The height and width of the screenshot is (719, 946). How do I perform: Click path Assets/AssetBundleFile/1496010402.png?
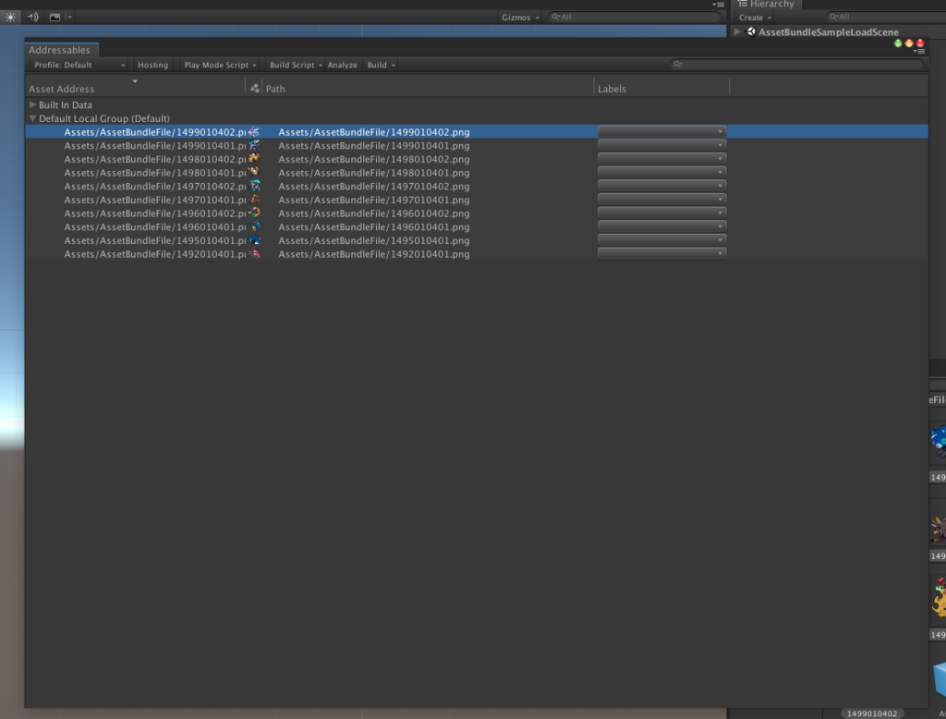click(374, 213)
